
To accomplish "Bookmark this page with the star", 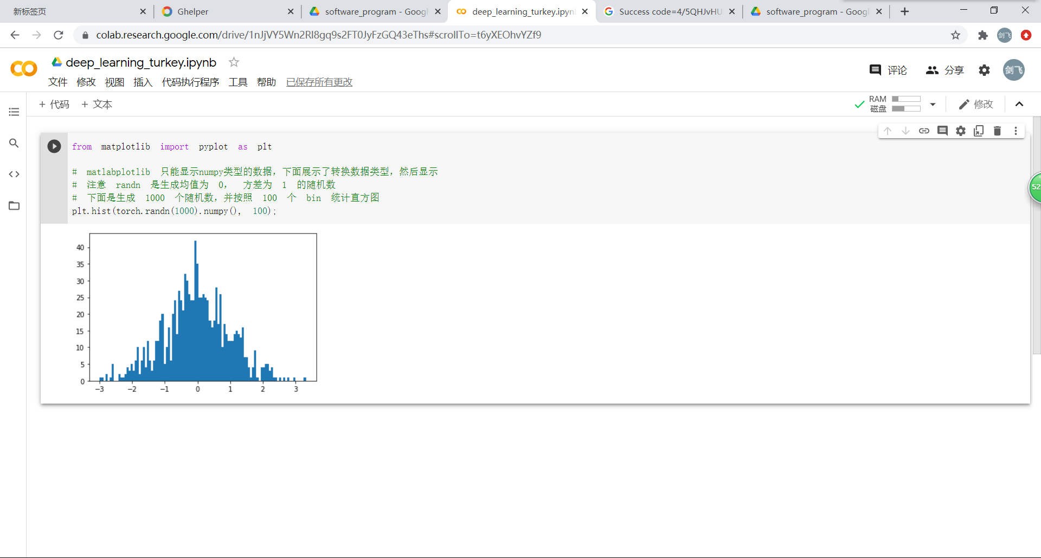I will coord(955,35).
